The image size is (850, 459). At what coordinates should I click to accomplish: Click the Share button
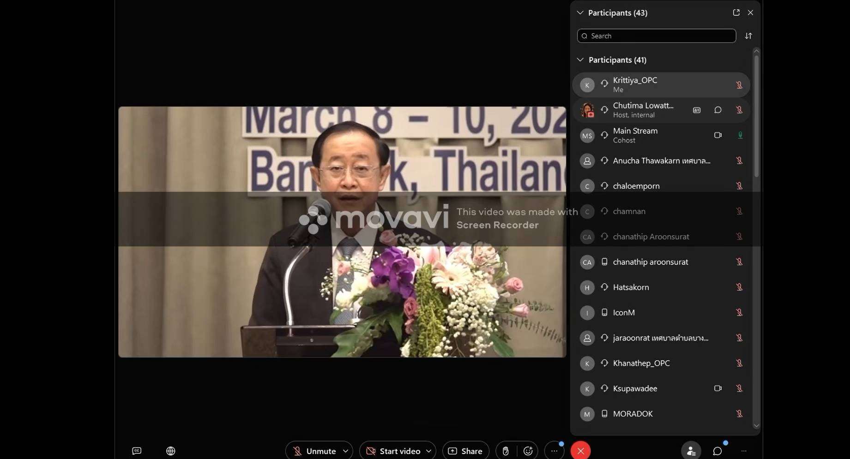[x=465, y=451]
